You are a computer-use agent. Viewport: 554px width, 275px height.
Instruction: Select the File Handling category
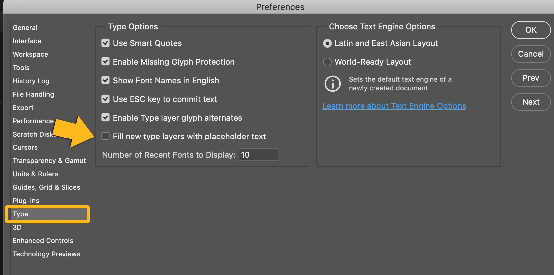click(33, 94)
